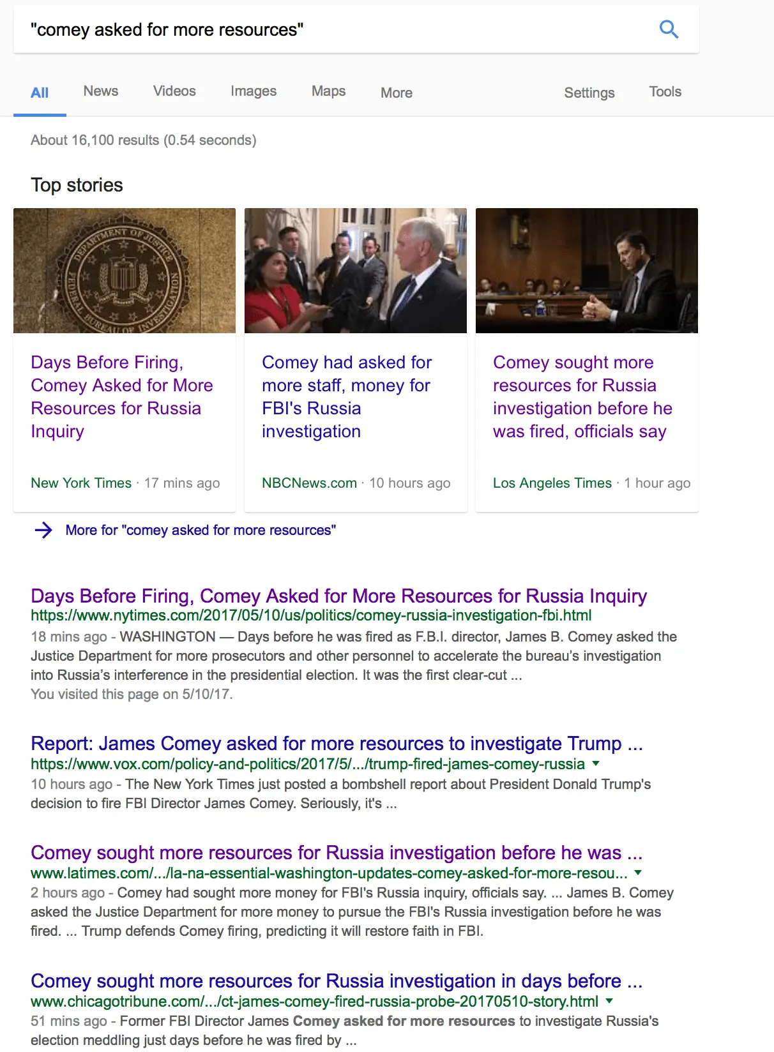Click the 'NBCNews.com' source label

[309, 483]
